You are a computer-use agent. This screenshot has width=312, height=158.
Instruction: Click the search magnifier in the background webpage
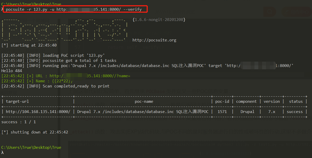pos(270,12)
